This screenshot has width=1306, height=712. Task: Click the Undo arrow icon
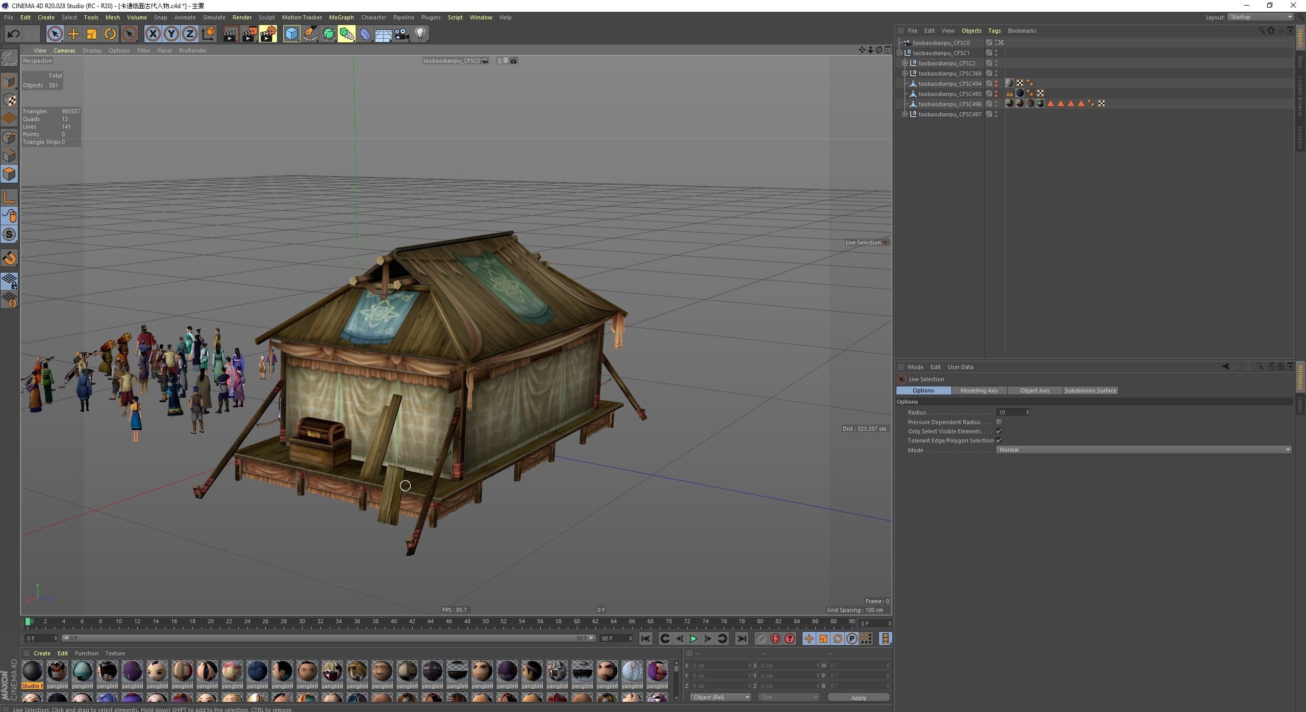click(x=13, y=34)
